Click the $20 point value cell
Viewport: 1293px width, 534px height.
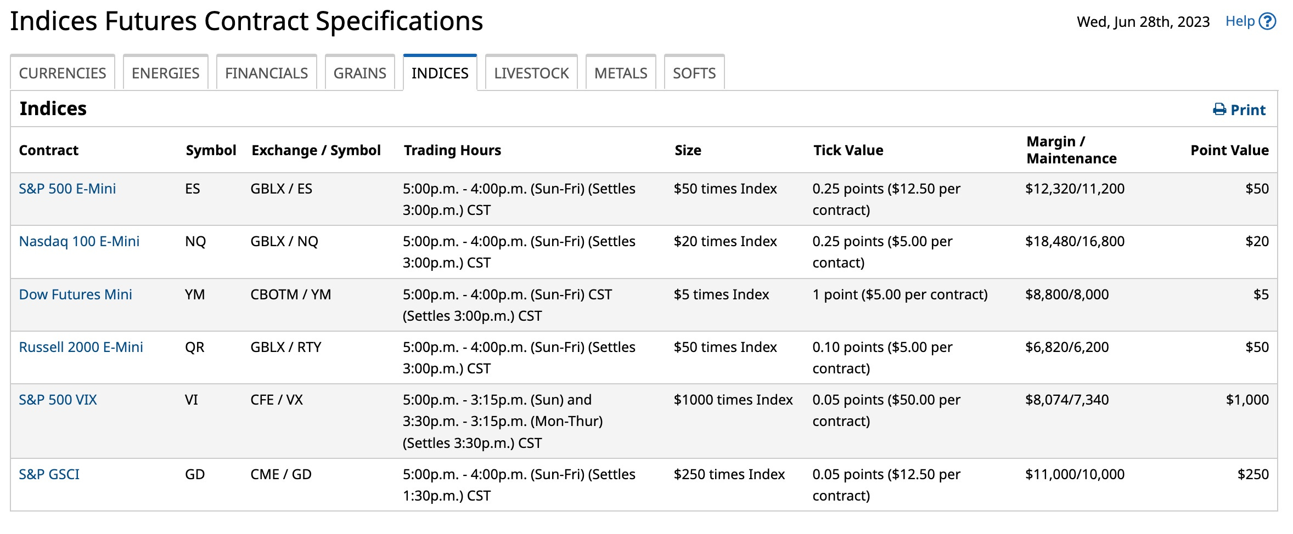[x=1257, y=241]
